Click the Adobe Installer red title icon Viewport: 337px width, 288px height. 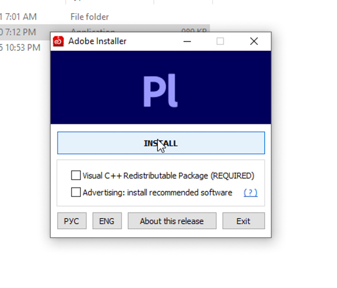click(58, 41)
